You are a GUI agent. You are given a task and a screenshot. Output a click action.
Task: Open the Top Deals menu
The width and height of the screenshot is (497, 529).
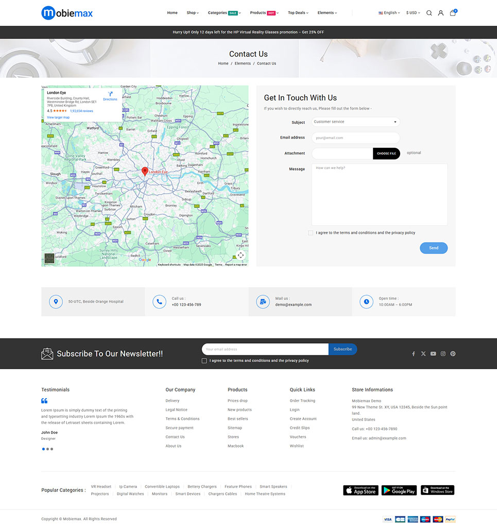(298, 13)
